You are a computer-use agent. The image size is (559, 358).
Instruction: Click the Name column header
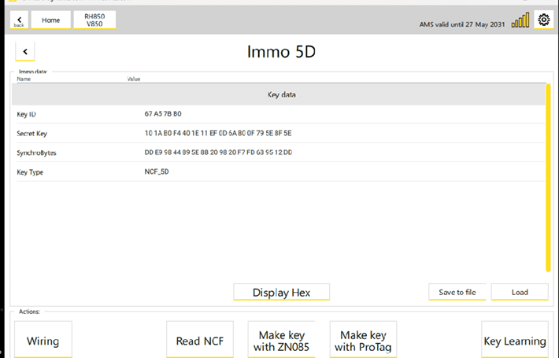(24, 79)
